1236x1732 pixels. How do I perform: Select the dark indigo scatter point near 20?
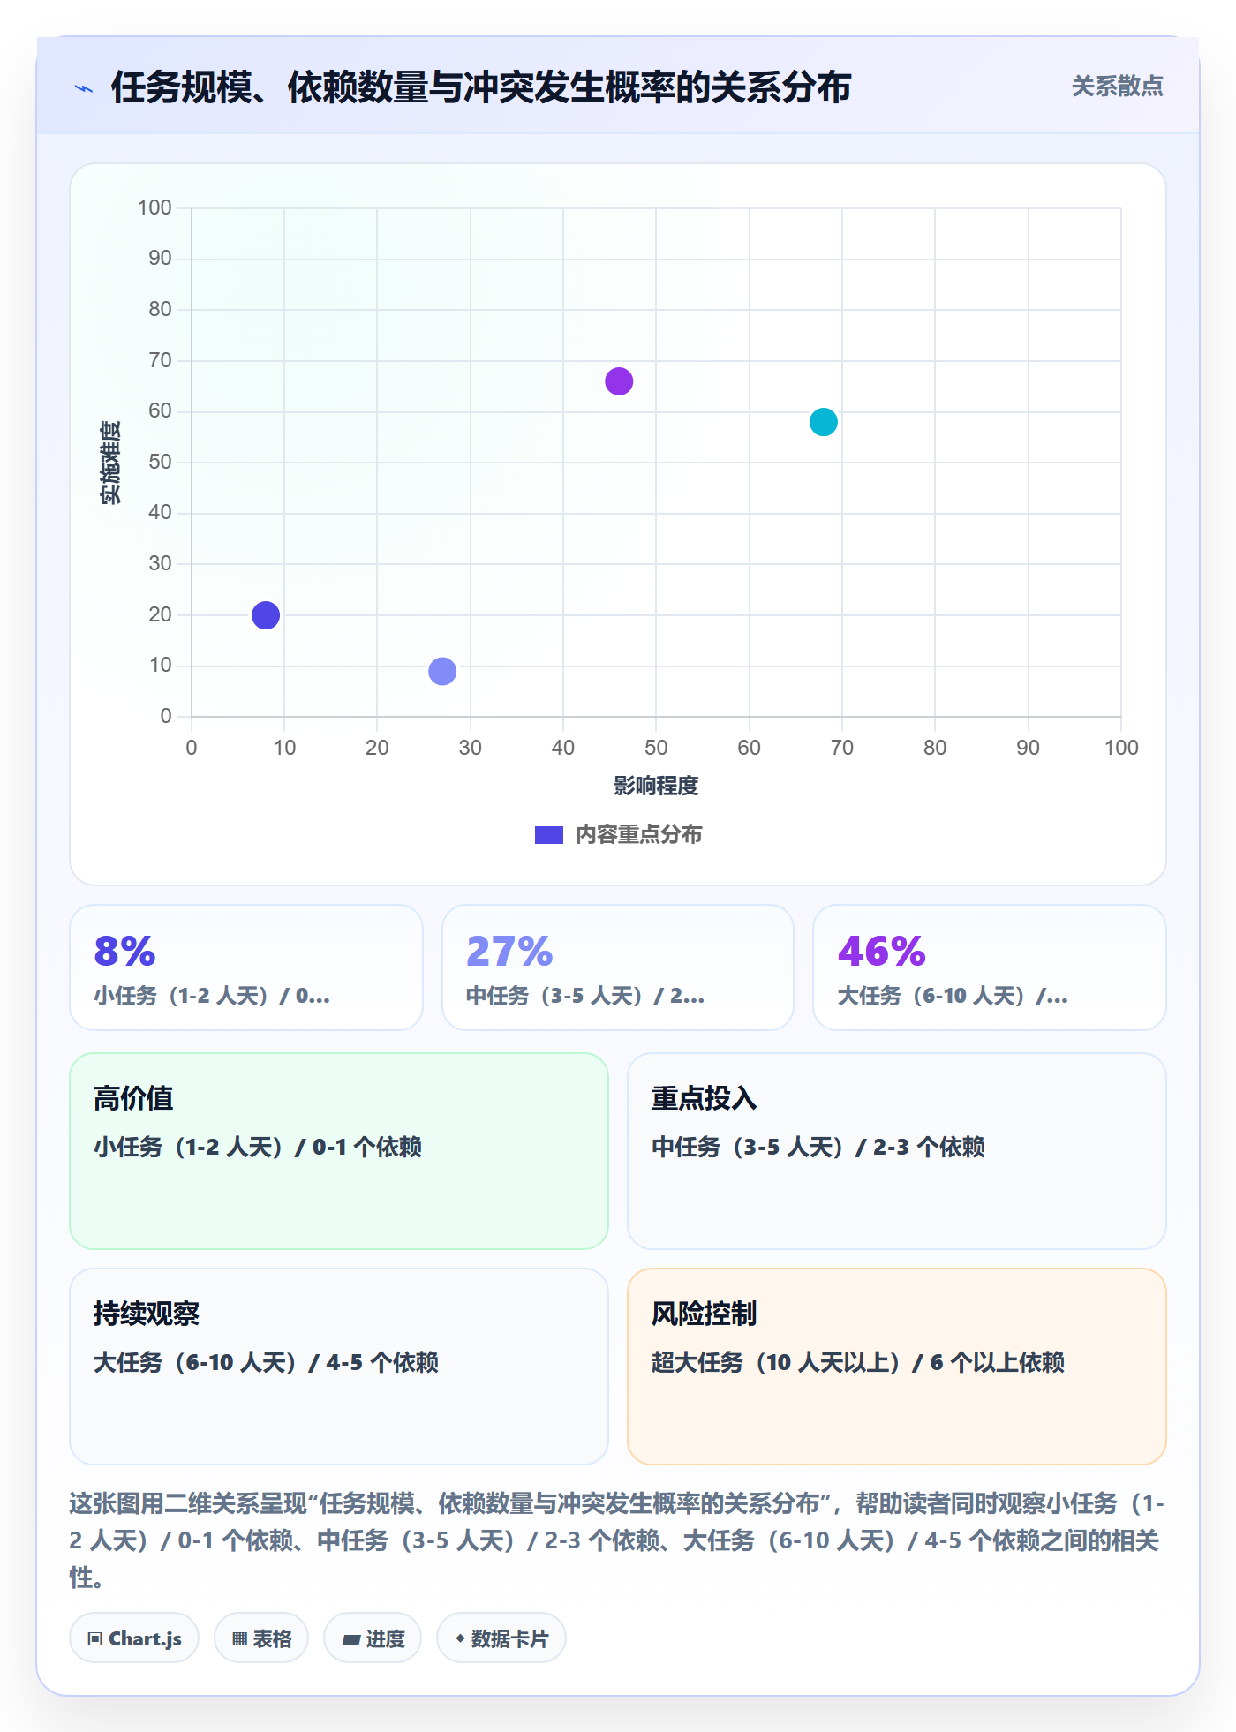266,615
